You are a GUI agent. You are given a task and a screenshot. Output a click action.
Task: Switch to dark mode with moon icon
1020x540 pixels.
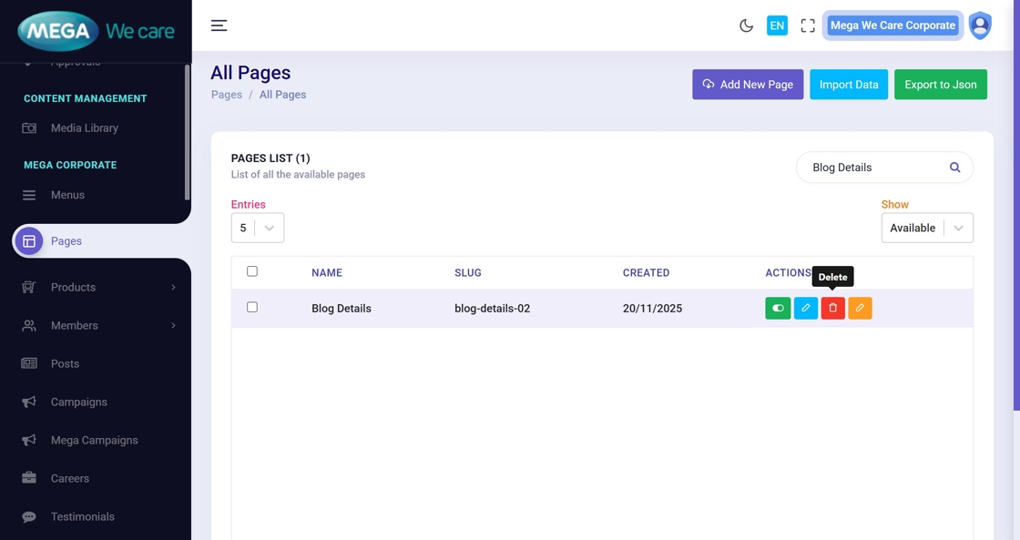point(746,25)
